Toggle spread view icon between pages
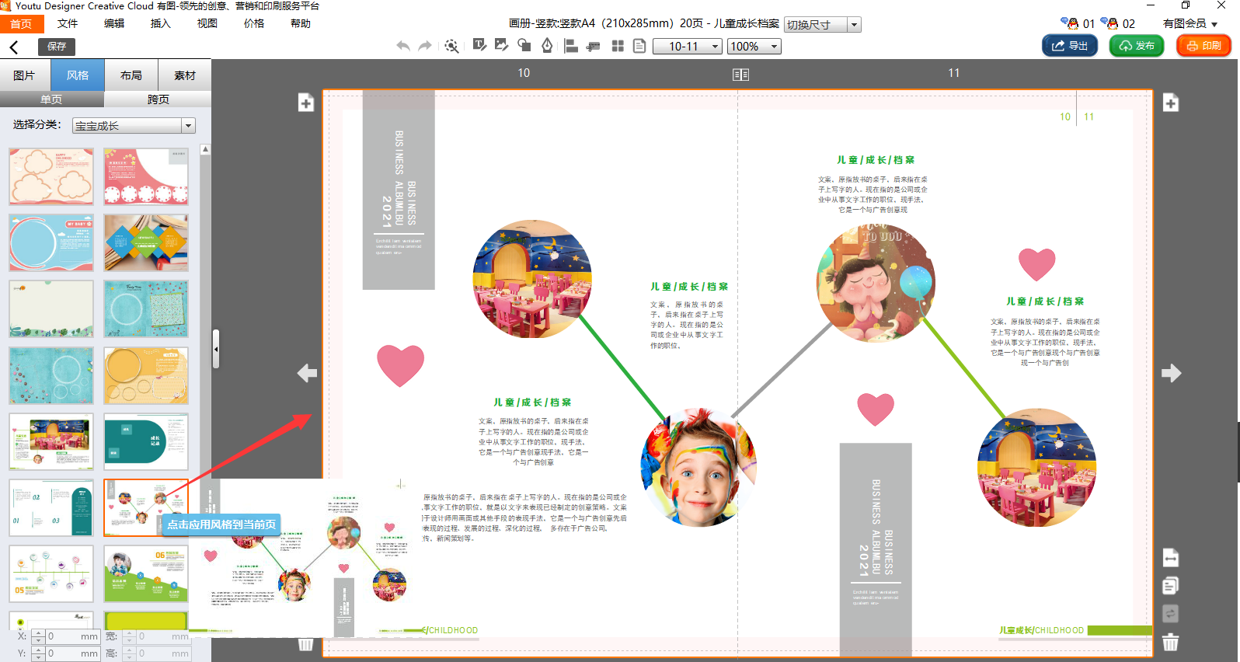Screen dimensions: 1240x662 740,75
